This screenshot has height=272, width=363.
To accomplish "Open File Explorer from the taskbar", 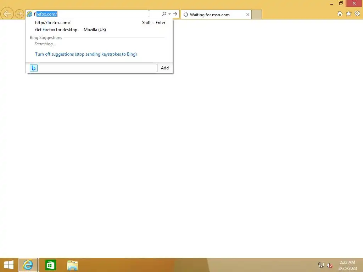I will tap(72, 265).
